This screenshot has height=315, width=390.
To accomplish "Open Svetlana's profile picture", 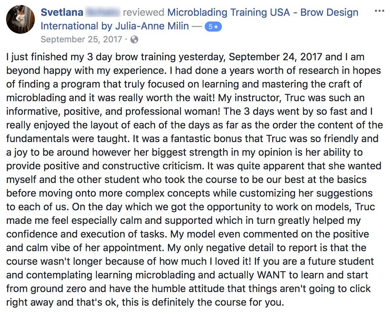I will point(20,19).
